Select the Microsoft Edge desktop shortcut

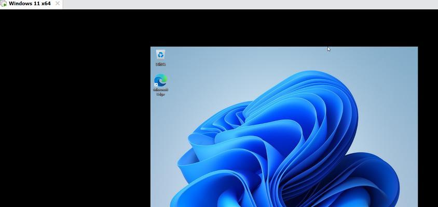click(x=161, y=85)
